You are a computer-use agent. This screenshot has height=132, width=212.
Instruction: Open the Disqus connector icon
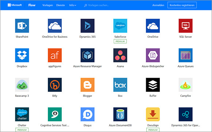tap(87, 114)
